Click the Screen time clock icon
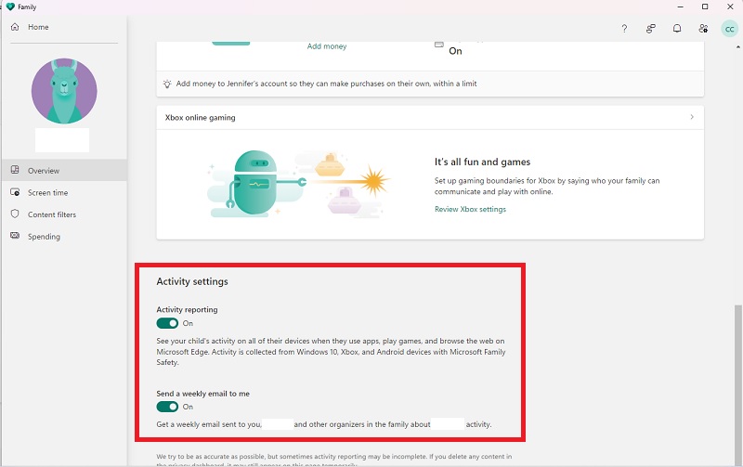Image resolution: width=743 pixels, height=467 pixels. pos(15,192)
